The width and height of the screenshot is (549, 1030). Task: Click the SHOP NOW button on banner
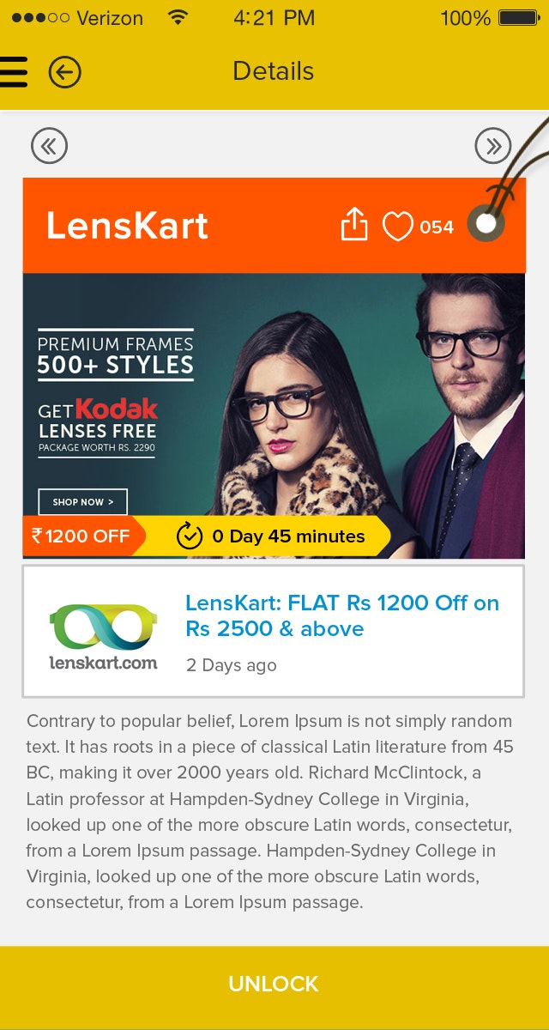point(82,502)
